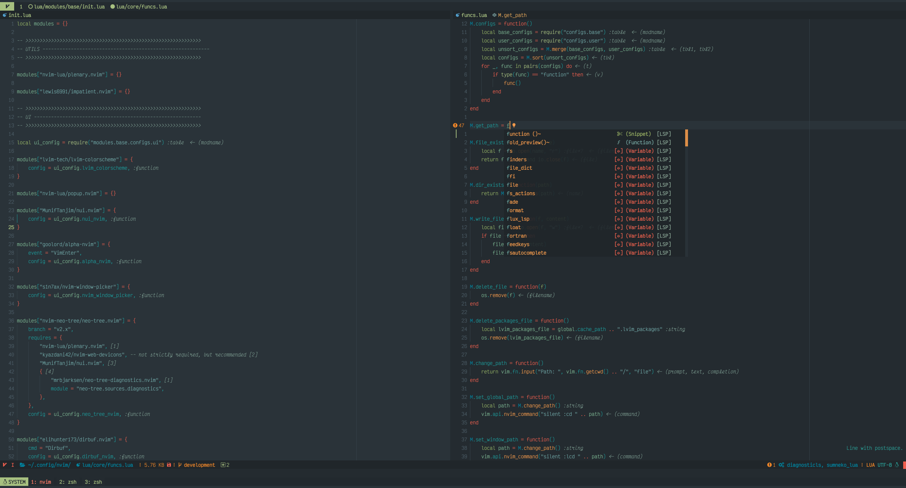
Task: Click the penguin icon in tmux SYSTEM badge
Action: coord(5,482)
